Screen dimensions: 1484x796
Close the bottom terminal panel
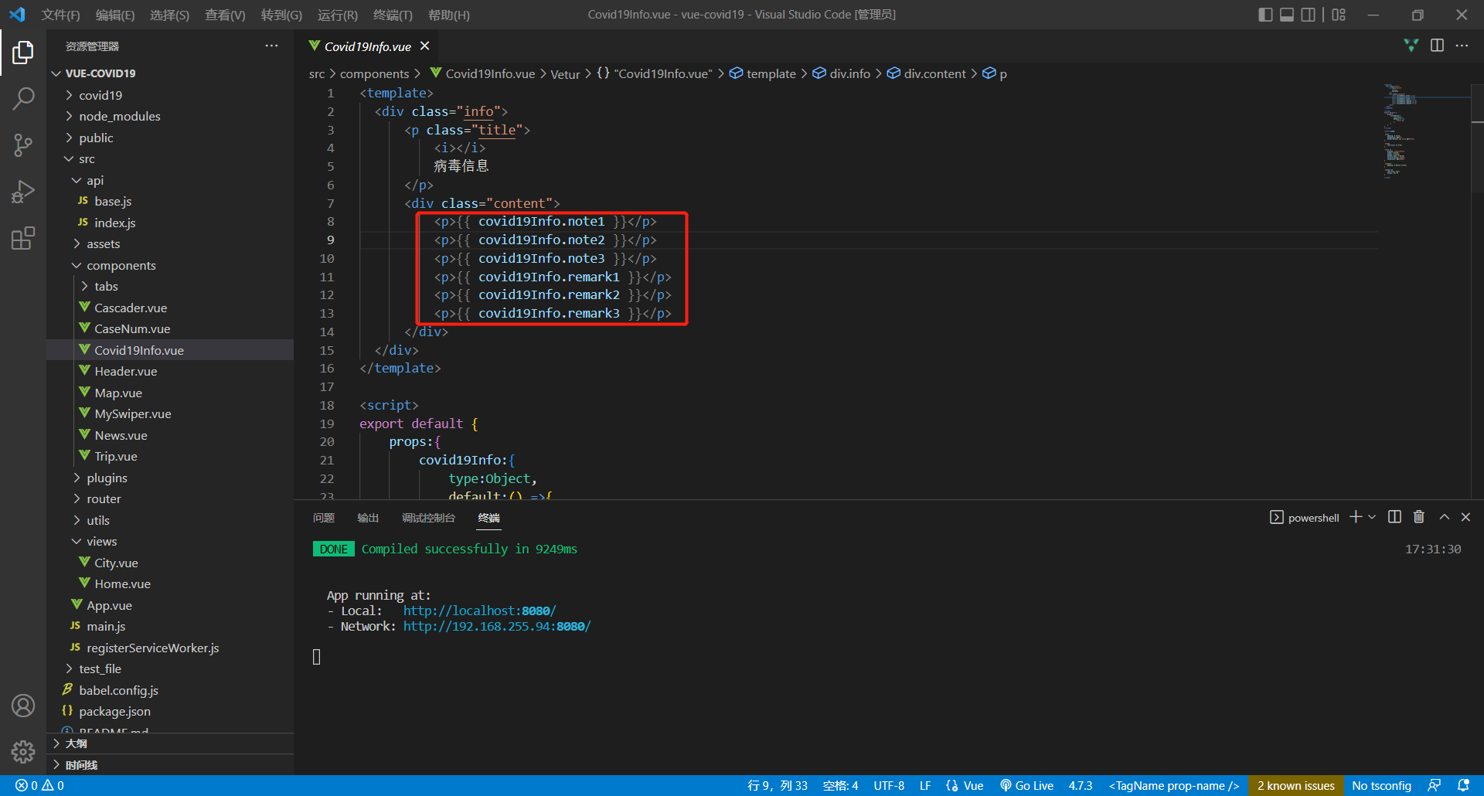[1466, 517]
